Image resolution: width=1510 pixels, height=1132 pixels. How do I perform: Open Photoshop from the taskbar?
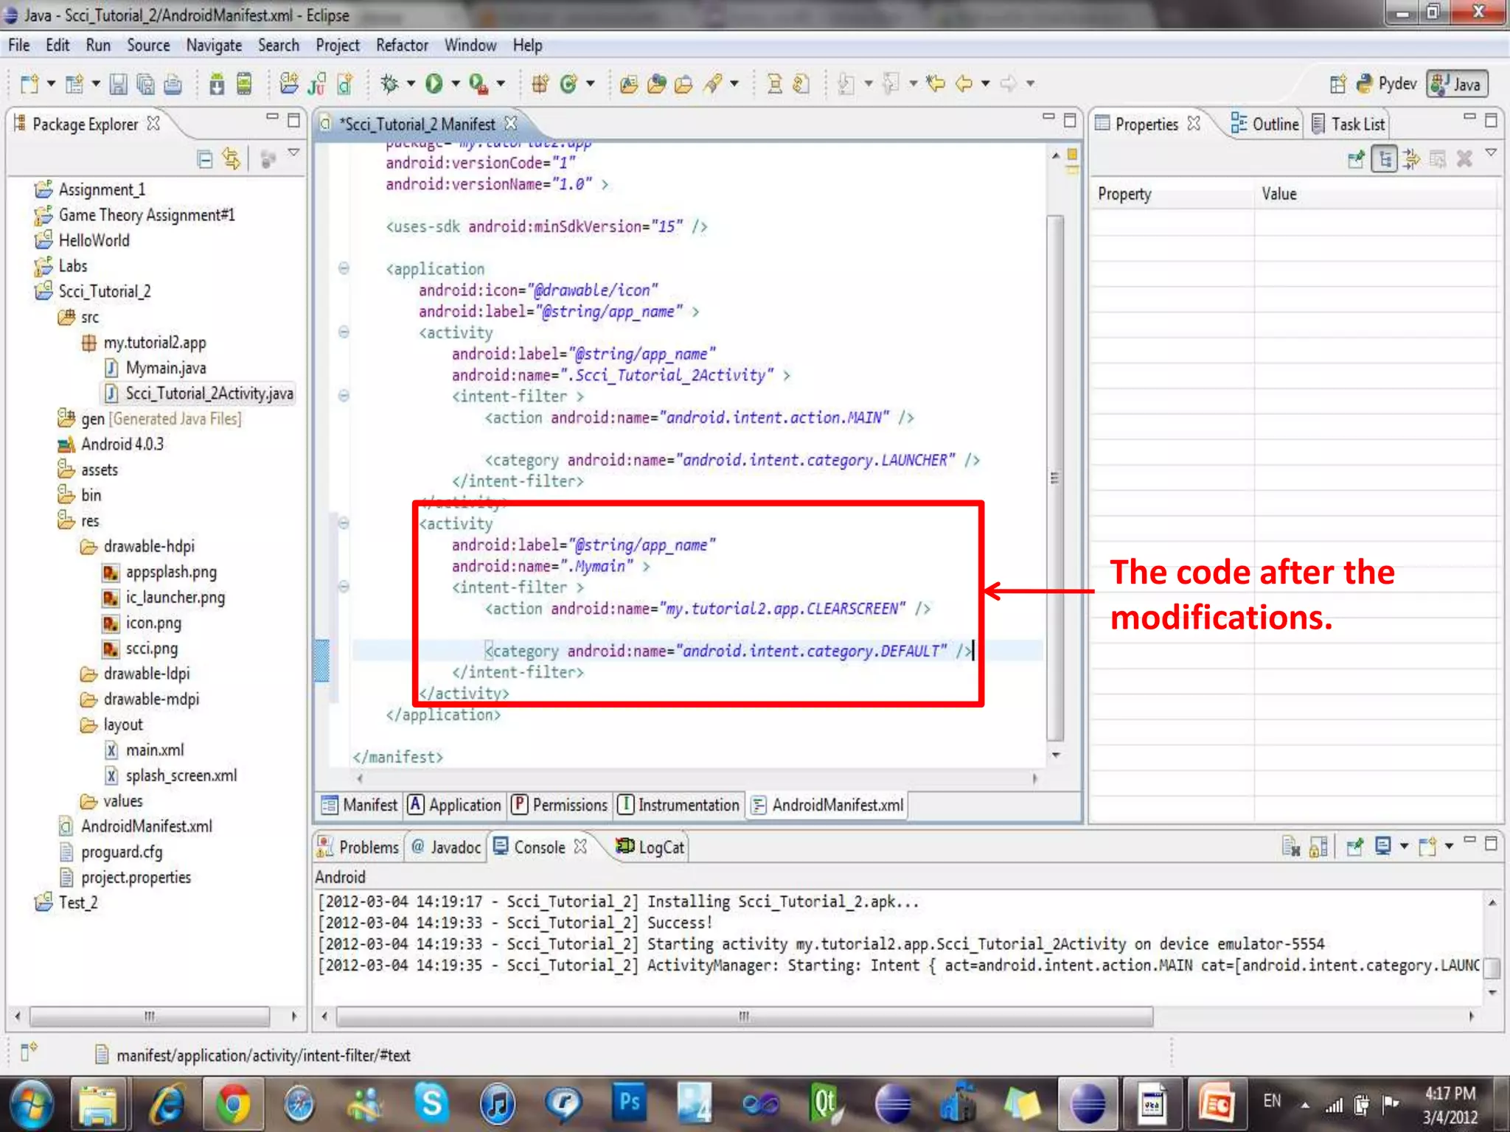[x=630, y=1103]
